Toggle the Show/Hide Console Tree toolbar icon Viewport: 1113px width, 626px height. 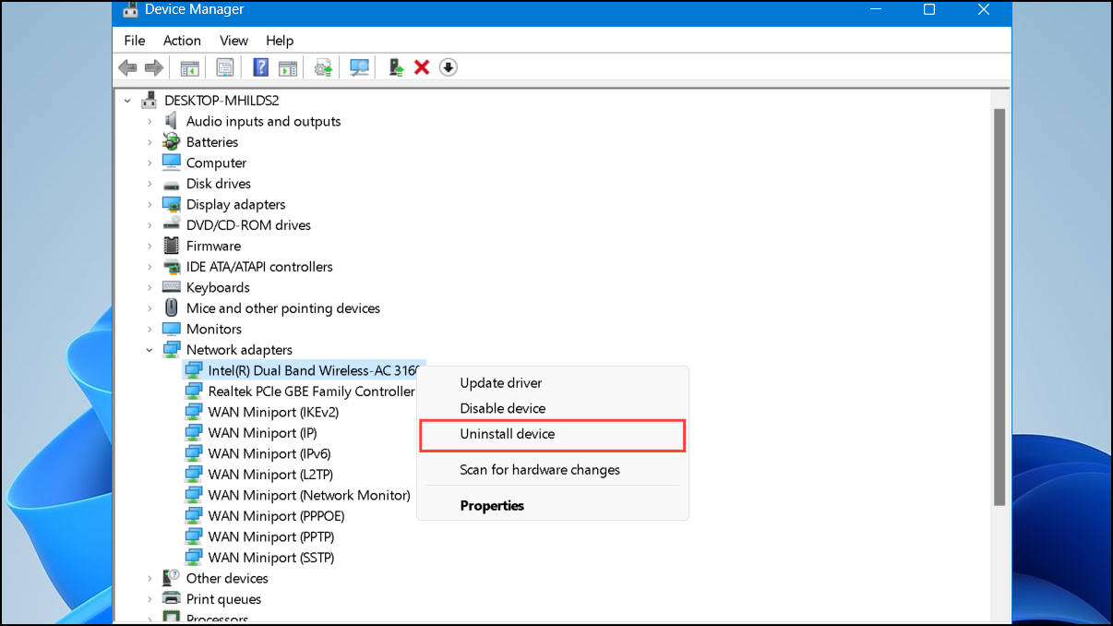click(190, 67)
